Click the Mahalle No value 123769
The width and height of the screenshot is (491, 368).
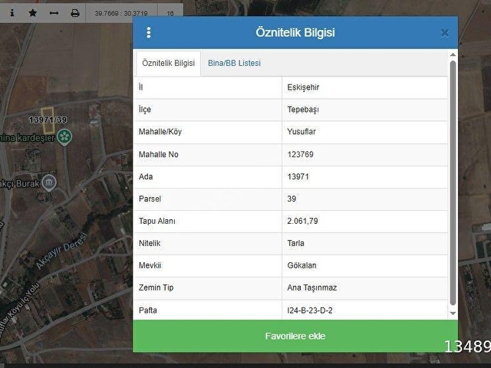click(x=300, y=154)
